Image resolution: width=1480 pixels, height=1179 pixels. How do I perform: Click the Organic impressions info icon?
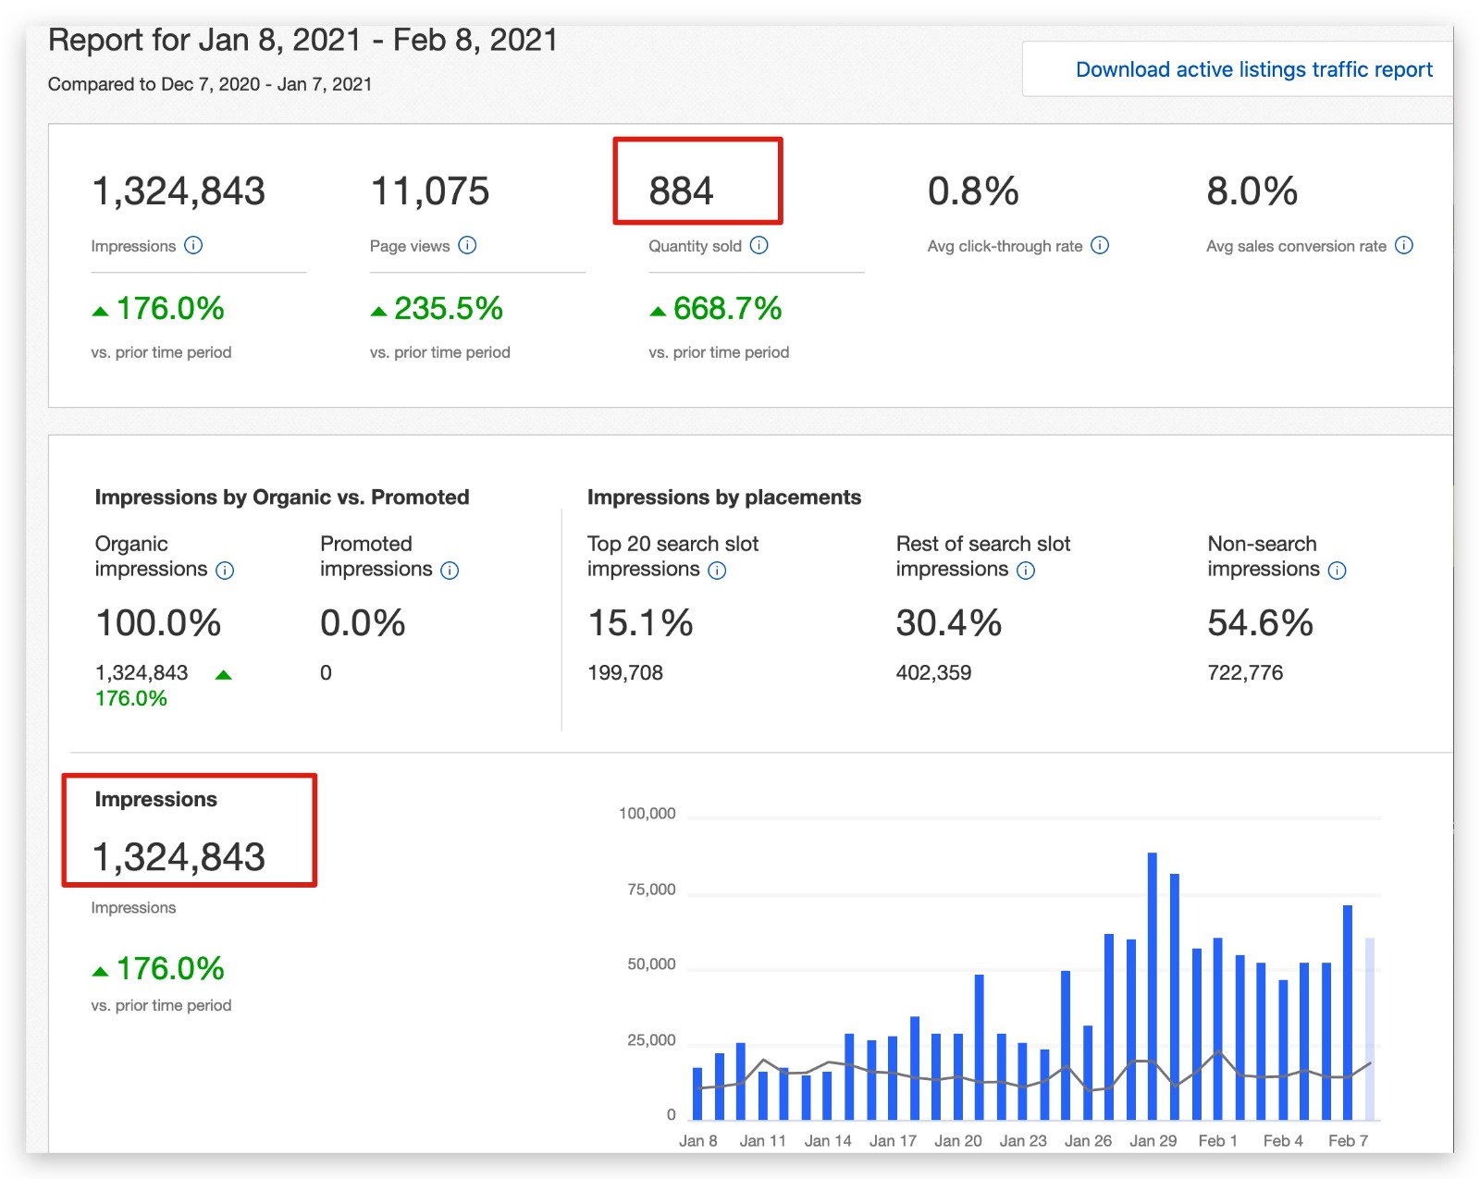point(225,571)
